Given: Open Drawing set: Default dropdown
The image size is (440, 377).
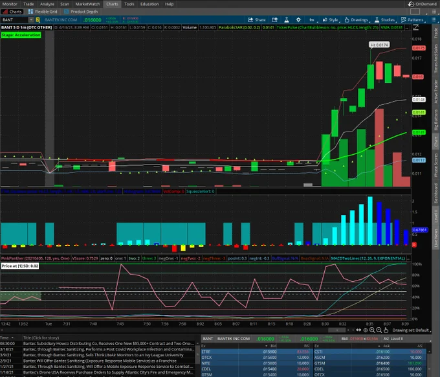Looking at the screenshot, I should (412, 330).
